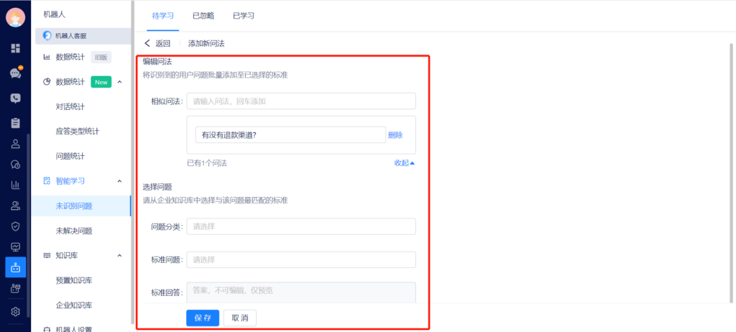Collapse the question list with 收起

pyautogui.click(x=404, y=163)
